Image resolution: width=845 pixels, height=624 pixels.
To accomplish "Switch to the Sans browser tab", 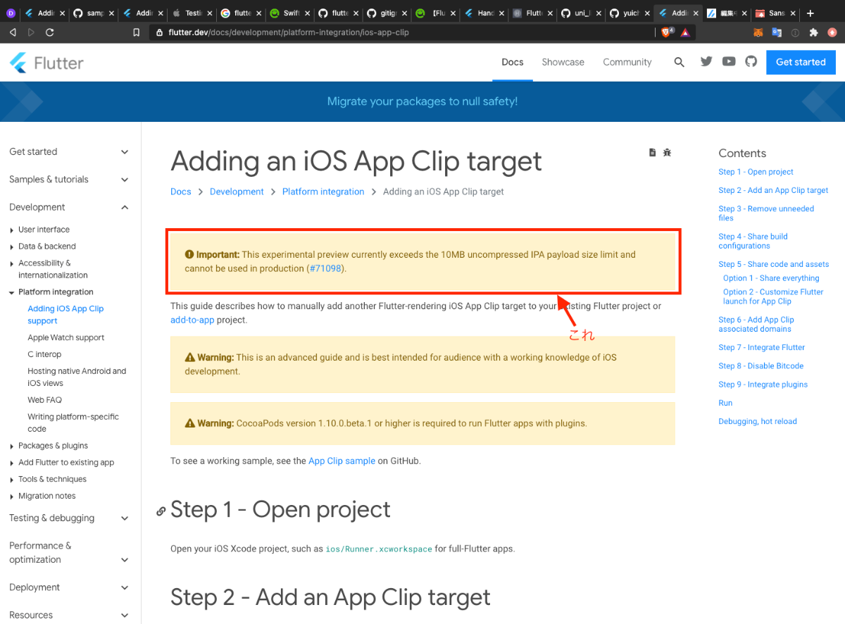I will click(776, 13).
